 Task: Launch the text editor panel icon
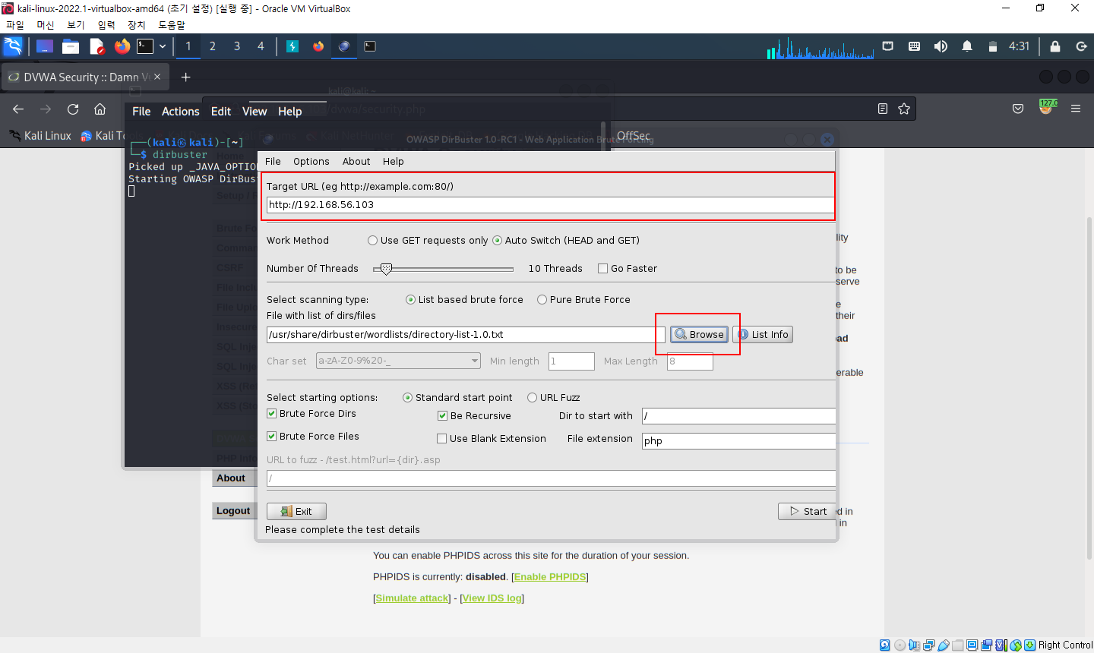pos(96,46)
